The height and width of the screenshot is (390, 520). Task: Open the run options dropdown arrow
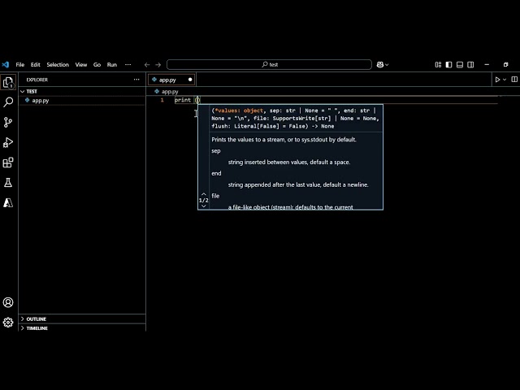[505, 80]
